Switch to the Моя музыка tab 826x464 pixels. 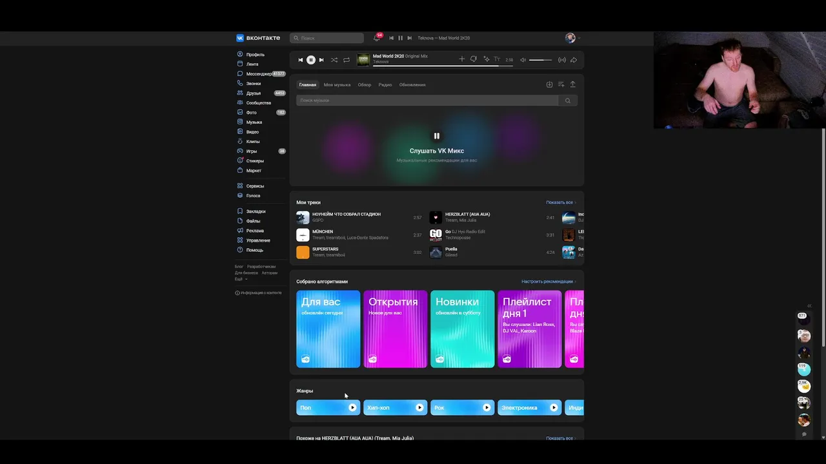(x=337, y=85)
